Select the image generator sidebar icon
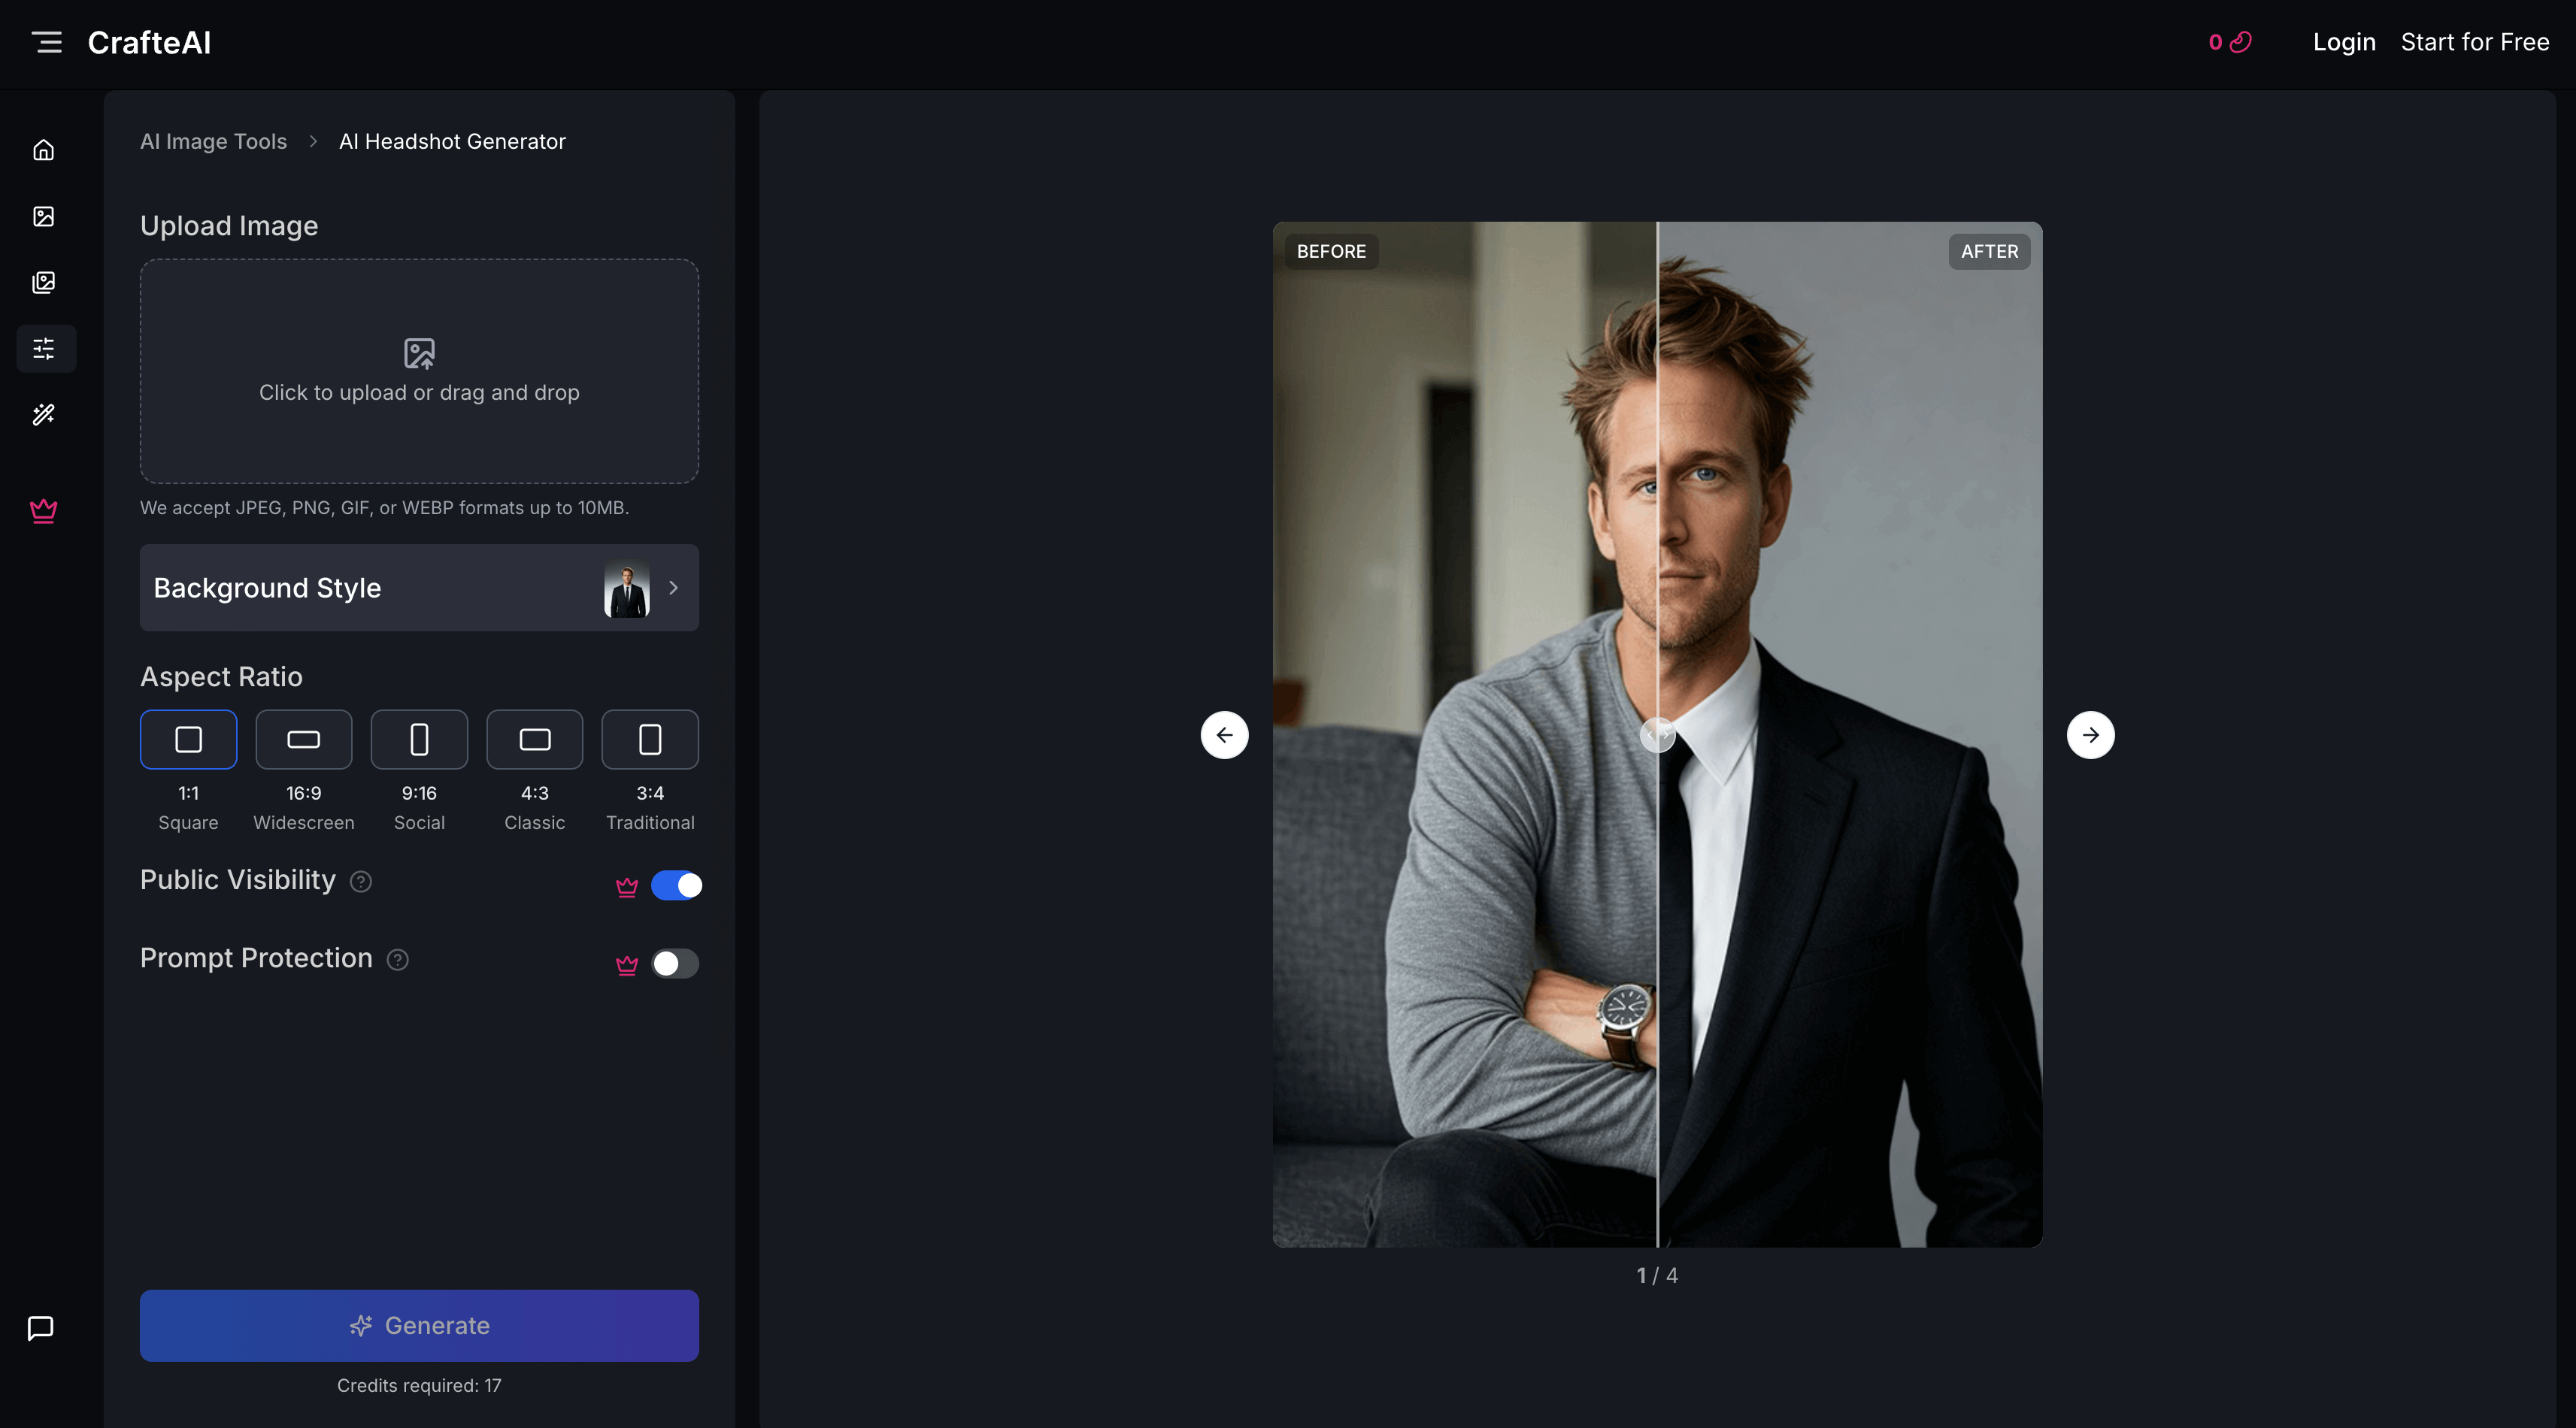The image size is (2576, 1428). [44, 216]
